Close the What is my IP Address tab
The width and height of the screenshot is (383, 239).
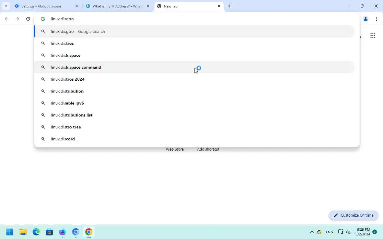coord(148,6)
